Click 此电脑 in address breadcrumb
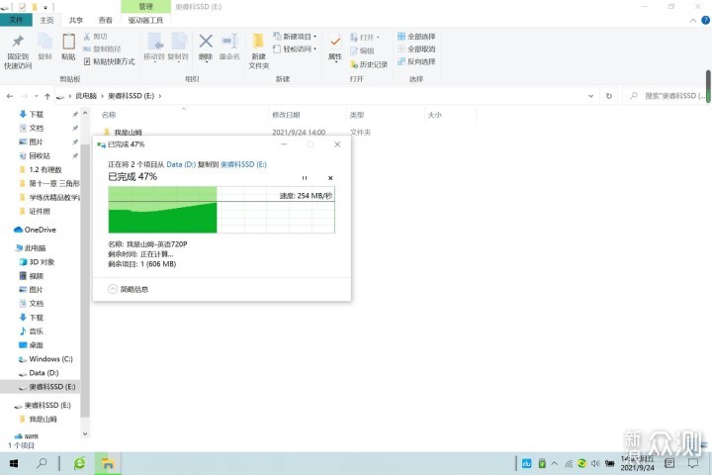The width and height of the screenshot is (712, 475). point(86,96)
